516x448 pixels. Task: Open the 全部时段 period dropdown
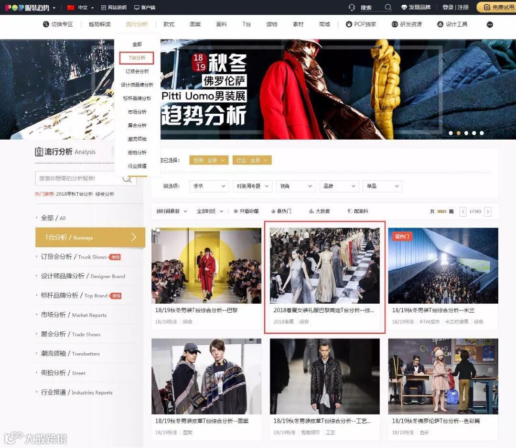[210, 211]
